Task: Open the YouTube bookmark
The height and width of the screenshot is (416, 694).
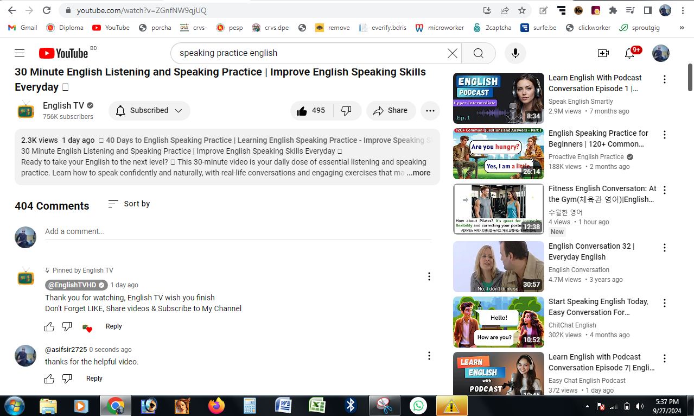Action: coord(111,28)
